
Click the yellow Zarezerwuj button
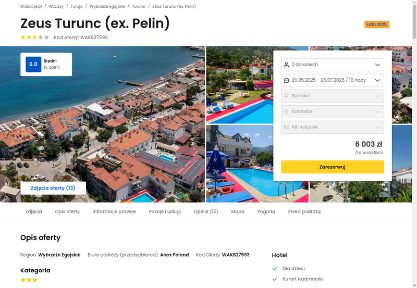click(x=333, y=167)
